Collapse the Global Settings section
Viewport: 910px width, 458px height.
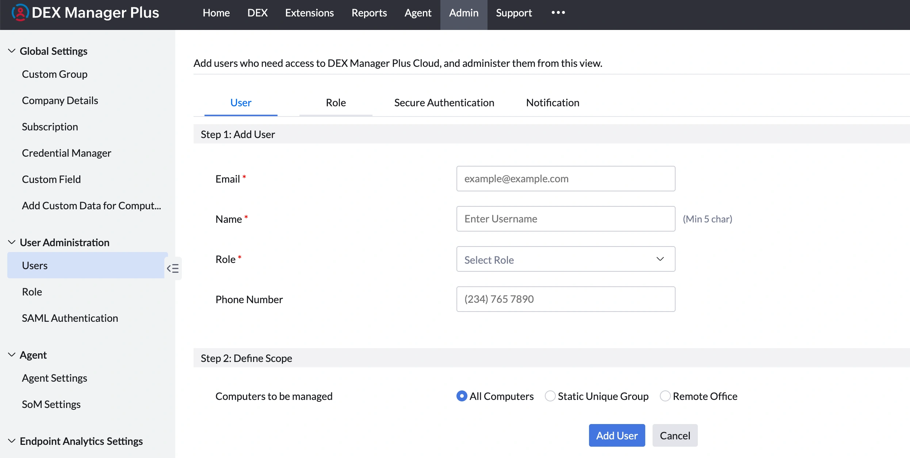click(12, 51)
